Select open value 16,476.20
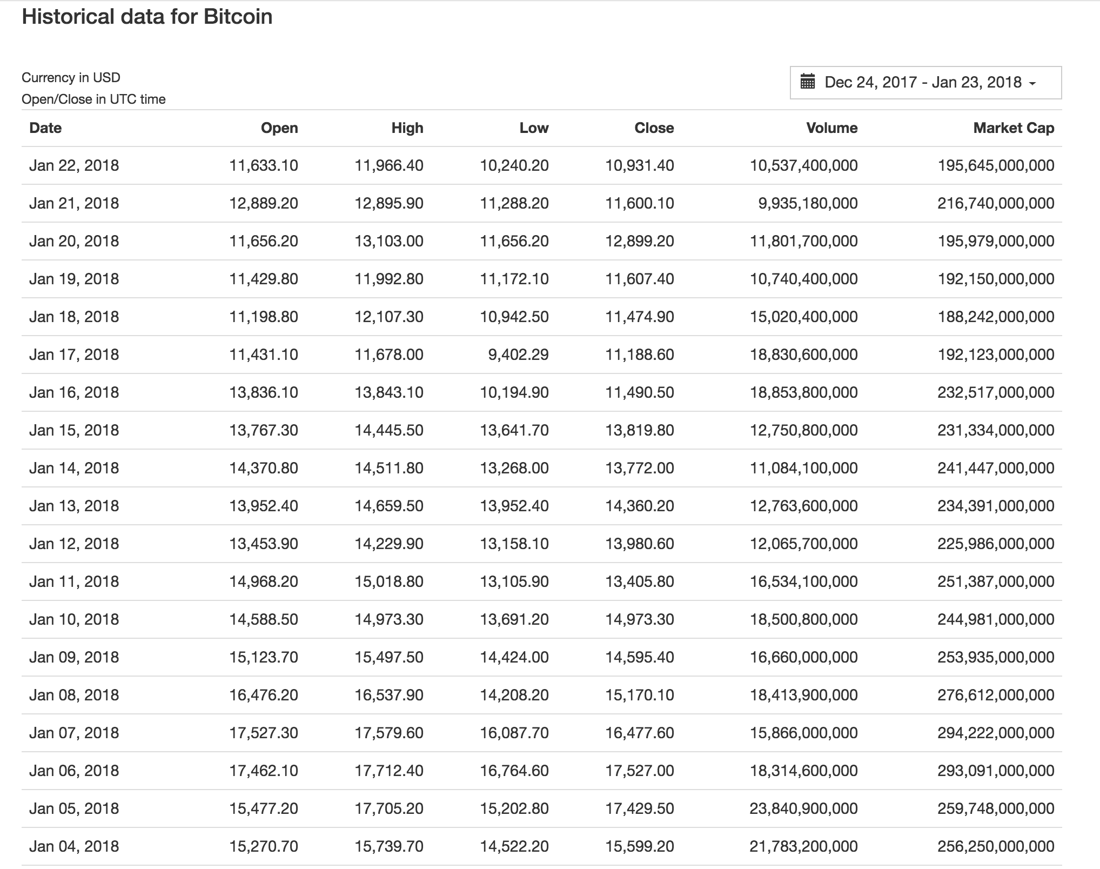Image resolution: width=1100 pixels, height=869 pixels. [x=264, y=695]
